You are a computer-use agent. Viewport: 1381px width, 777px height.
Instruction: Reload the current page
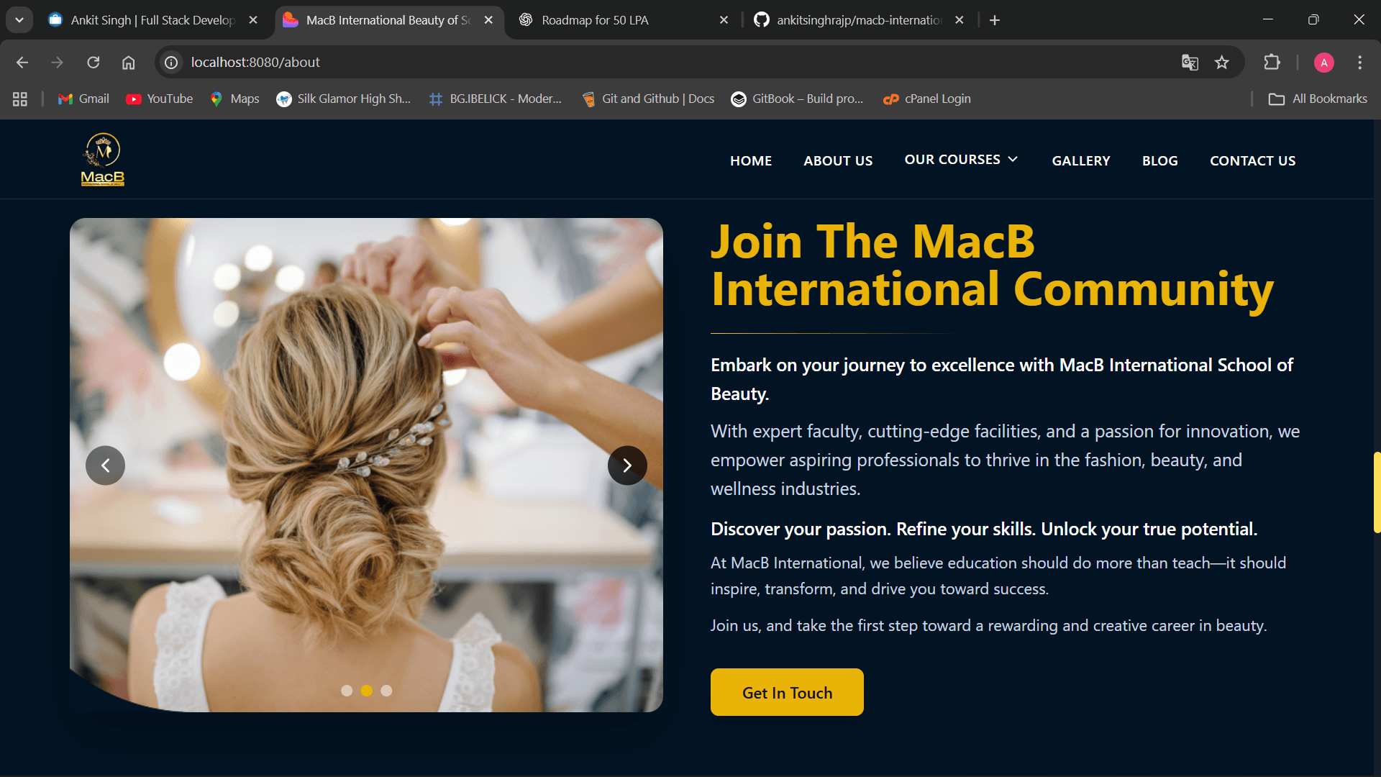(x=94, y=63)
